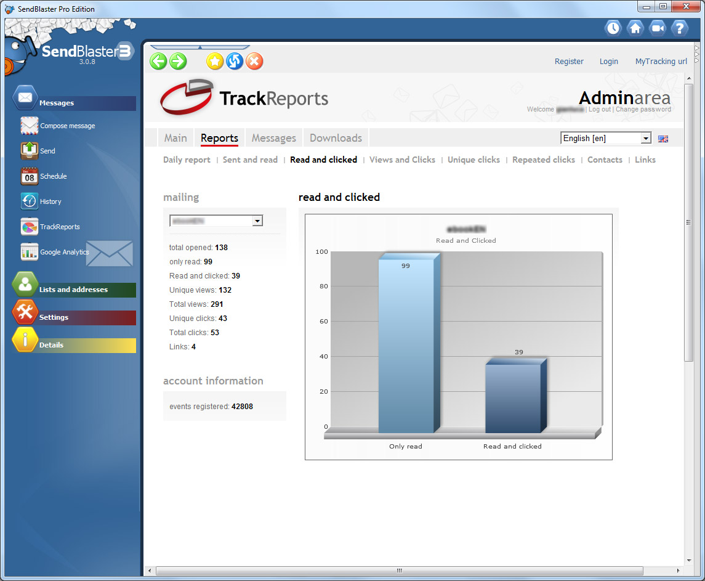The height and width of the screenshot is (581, 705).
Task: Click the MyTracking url link
Action: pyautogui.click(x=661, y=62)
